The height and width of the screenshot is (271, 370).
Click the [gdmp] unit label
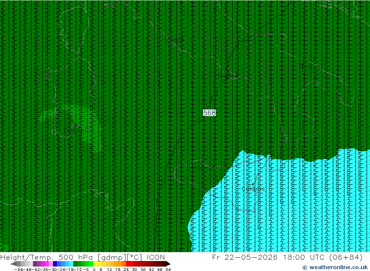(112, 257)
